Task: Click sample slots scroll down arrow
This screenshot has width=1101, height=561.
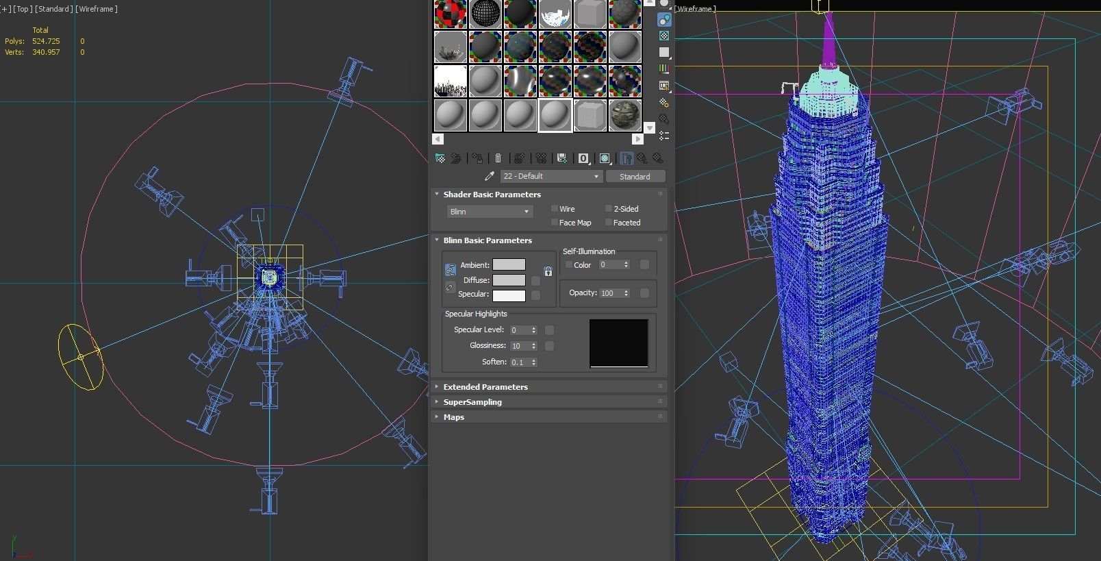Action: click(650, 128)
